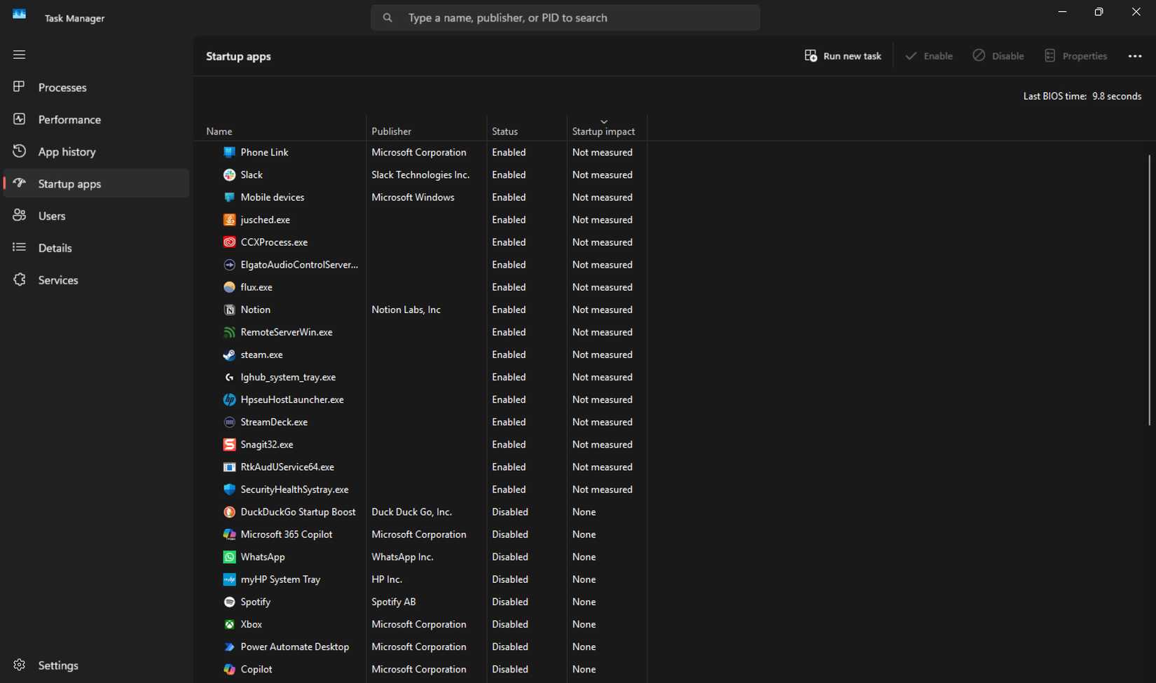Click the Run new task button
The width and height of the screenshot is (1156, 683).
coord(843,55)
